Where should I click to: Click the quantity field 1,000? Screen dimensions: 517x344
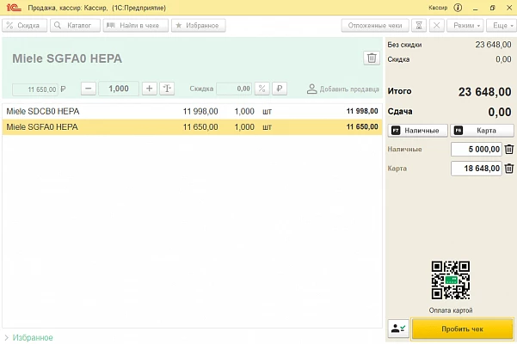tap(119, 89)
